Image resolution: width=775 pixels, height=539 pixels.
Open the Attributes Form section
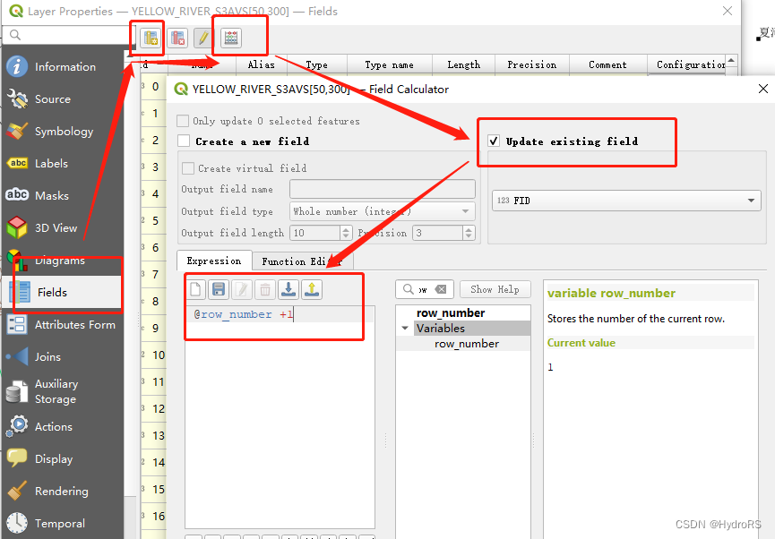click(x=63, y=325)
